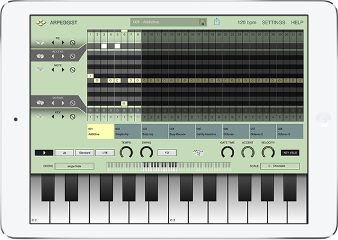Select the 005 Gently Assertive pattern
338x240 pixels.
click(208, 131)
